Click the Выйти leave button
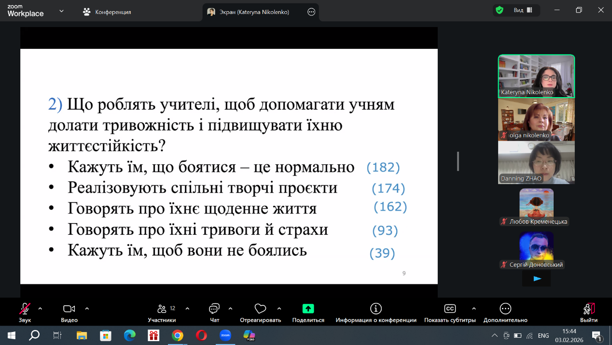Image resolution: width=612 pixels, height=345 pixels. tap(589, 312)
